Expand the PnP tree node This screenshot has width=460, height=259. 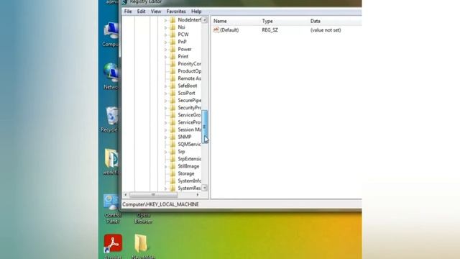(x=165, y=42)
